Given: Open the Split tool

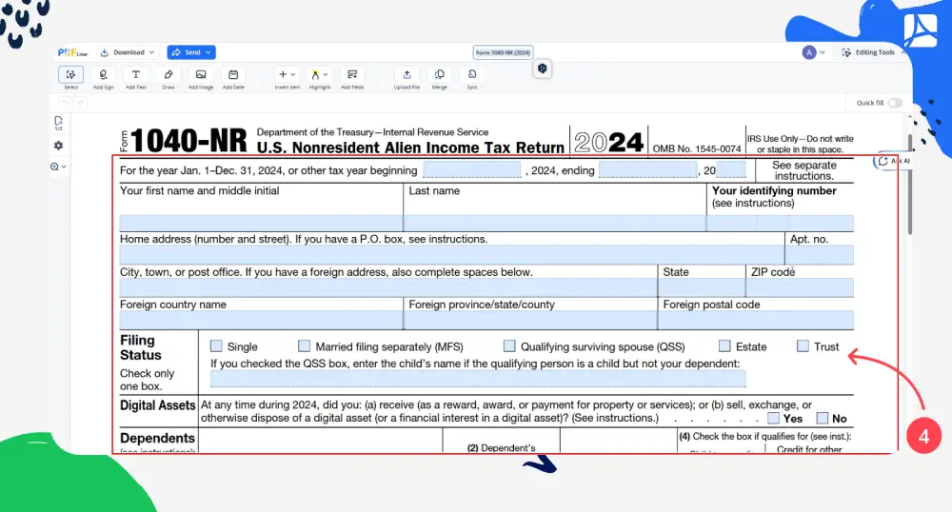Looking at the screenshot, I should click(x=472, y=74).
